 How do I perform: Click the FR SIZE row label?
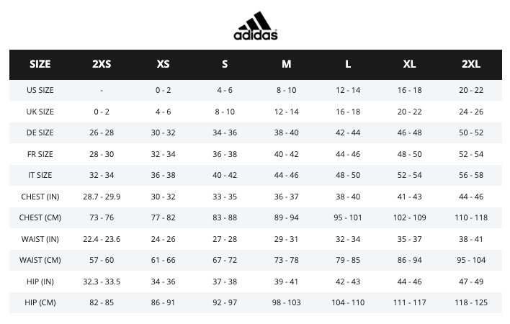(x=40, y=154)
